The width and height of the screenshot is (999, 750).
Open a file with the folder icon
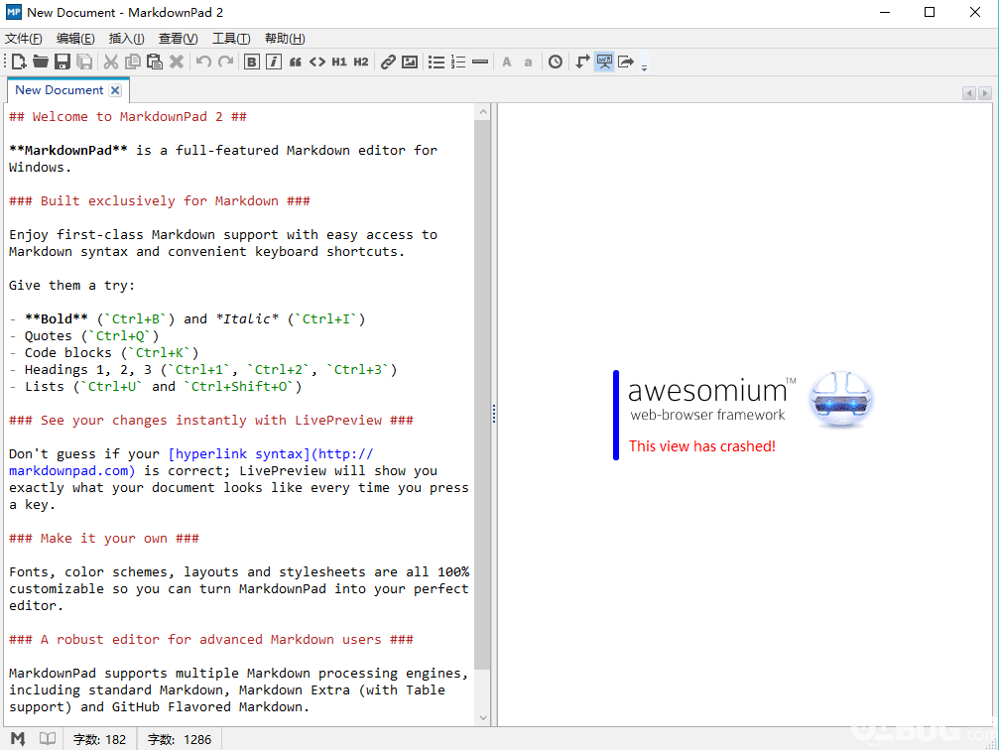tap(41, 62)
